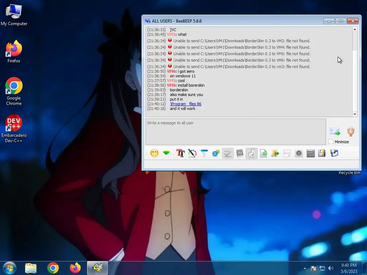
Task: Click red error icon for VM4 failed send
Action: point(170,47)
